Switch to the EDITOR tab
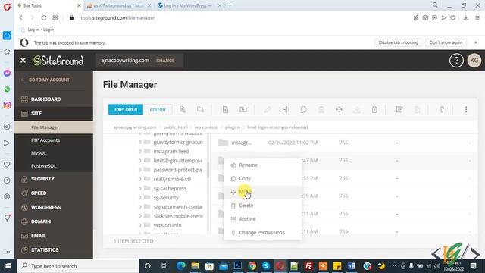The image size is (485, 273). (x=158, y=109)
